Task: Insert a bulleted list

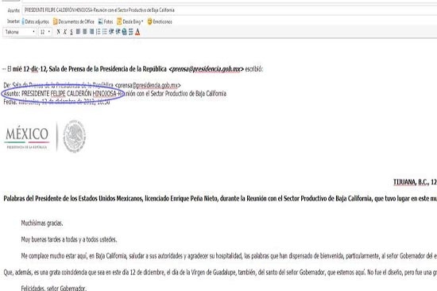Action: point(105,32)
